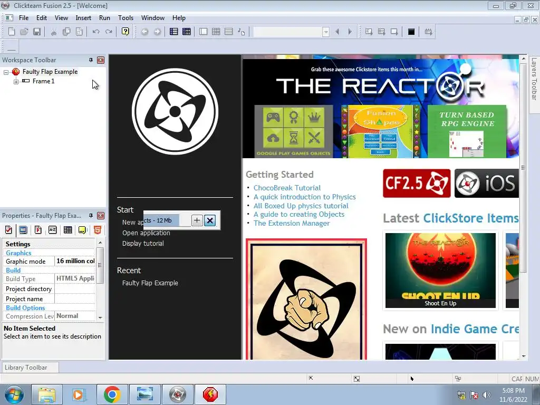Open the Event Editor grid icon
Screen dimensions: 540x405
point(216,32)
